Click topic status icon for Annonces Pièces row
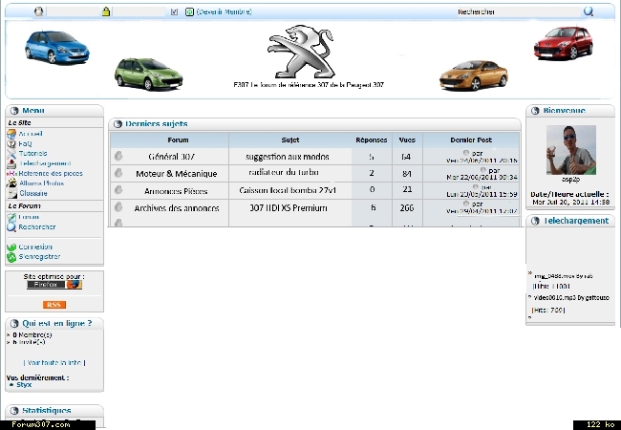Viewport: 621px width, 430px height. click(x=118, y=189)
